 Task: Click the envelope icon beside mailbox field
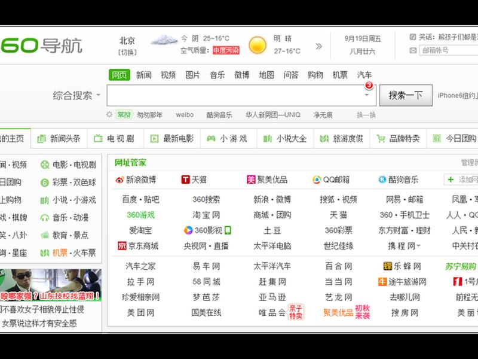413,50
